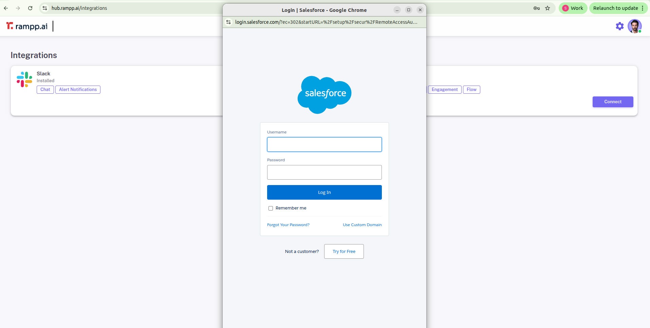Image resolution: width=650 pixels, height=328 pixels.
Task: Select the Engagement tag
Action: (444, 90)
